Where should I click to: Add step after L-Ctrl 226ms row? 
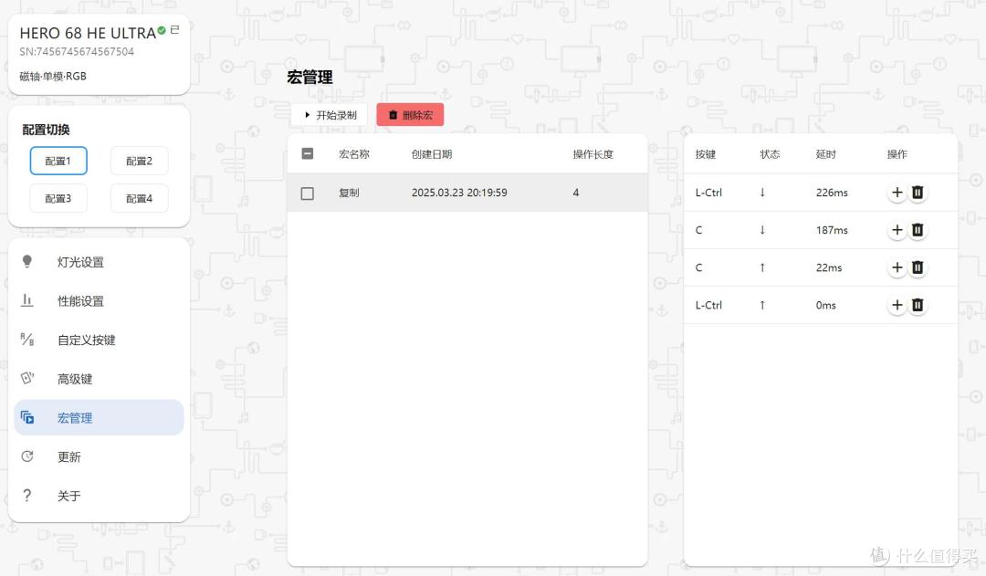pos(897,193)
